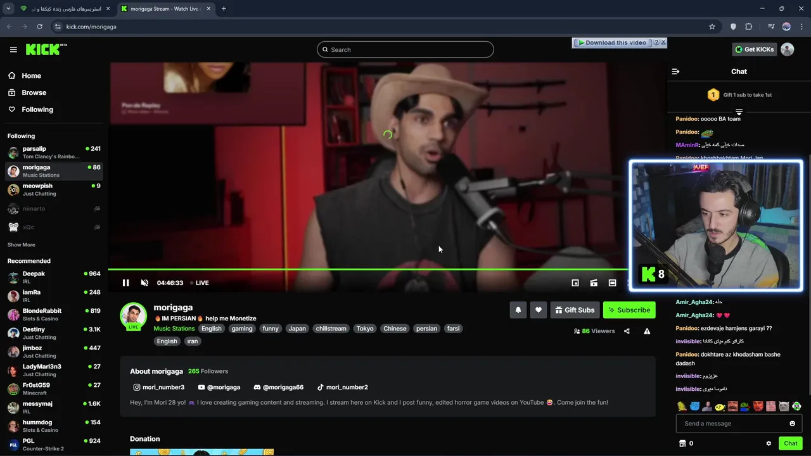Send message with Chat button
This screenshot has width=811, height=456.
point(791,443)
